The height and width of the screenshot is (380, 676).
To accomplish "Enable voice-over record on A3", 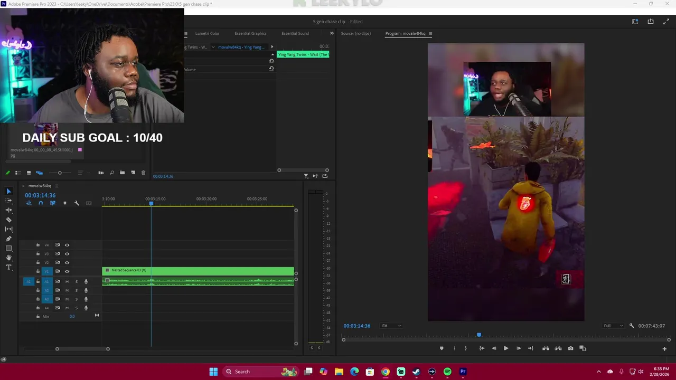I will point(86,299).
